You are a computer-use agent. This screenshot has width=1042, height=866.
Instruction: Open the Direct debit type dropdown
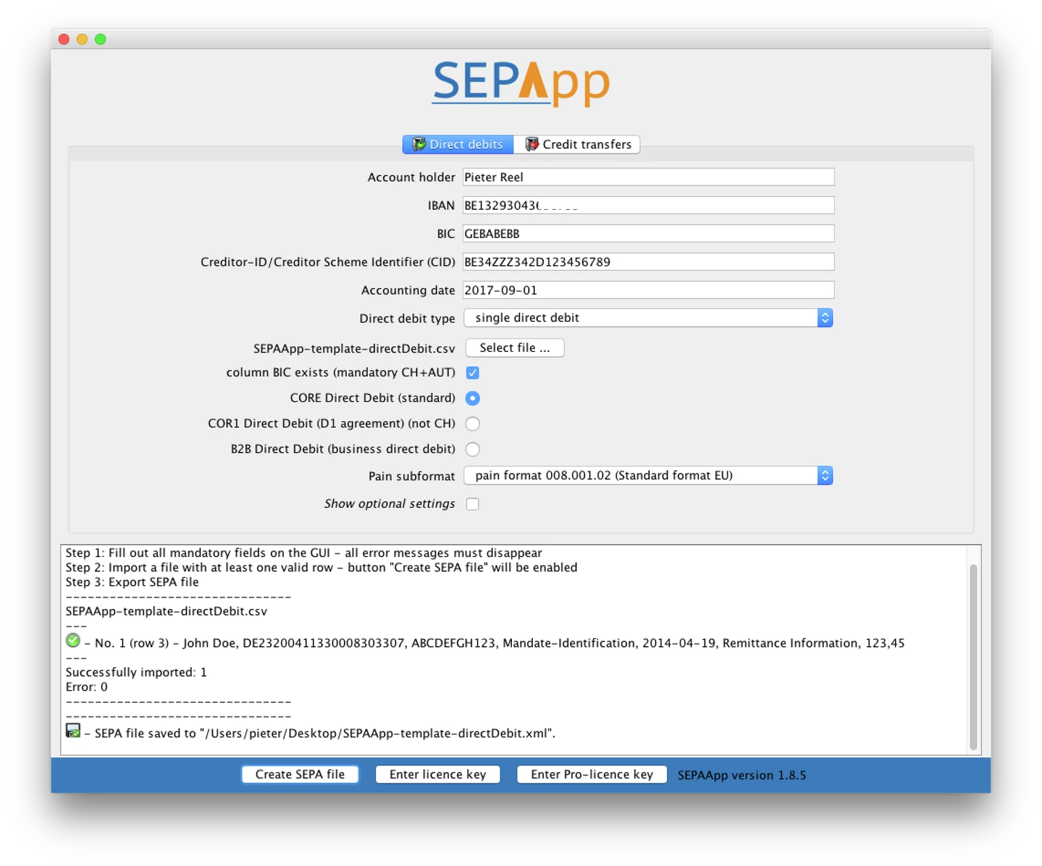point(648,318)
